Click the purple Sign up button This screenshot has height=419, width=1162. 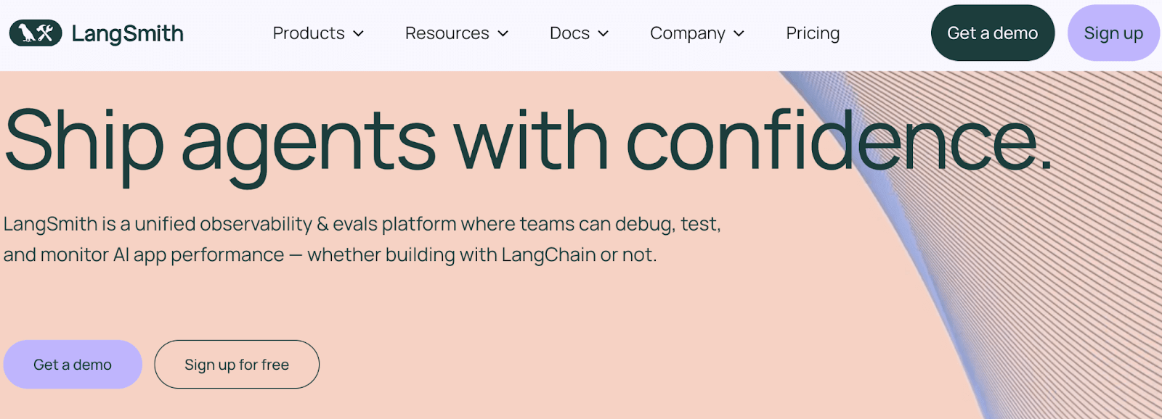coord(1113,33)
